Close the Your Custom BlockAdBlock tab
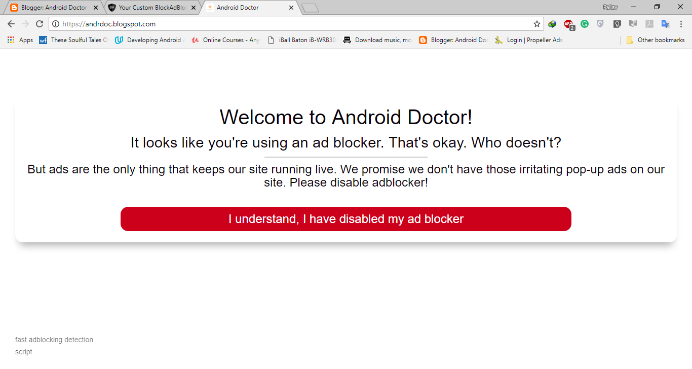692x369 pixels. (x=193, y=8)
